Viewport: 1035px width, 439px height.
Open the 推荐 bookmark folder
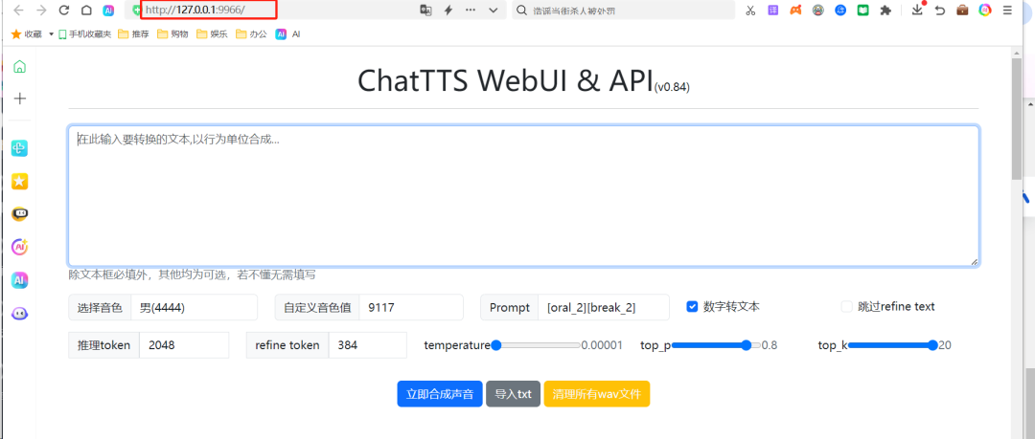133,34
